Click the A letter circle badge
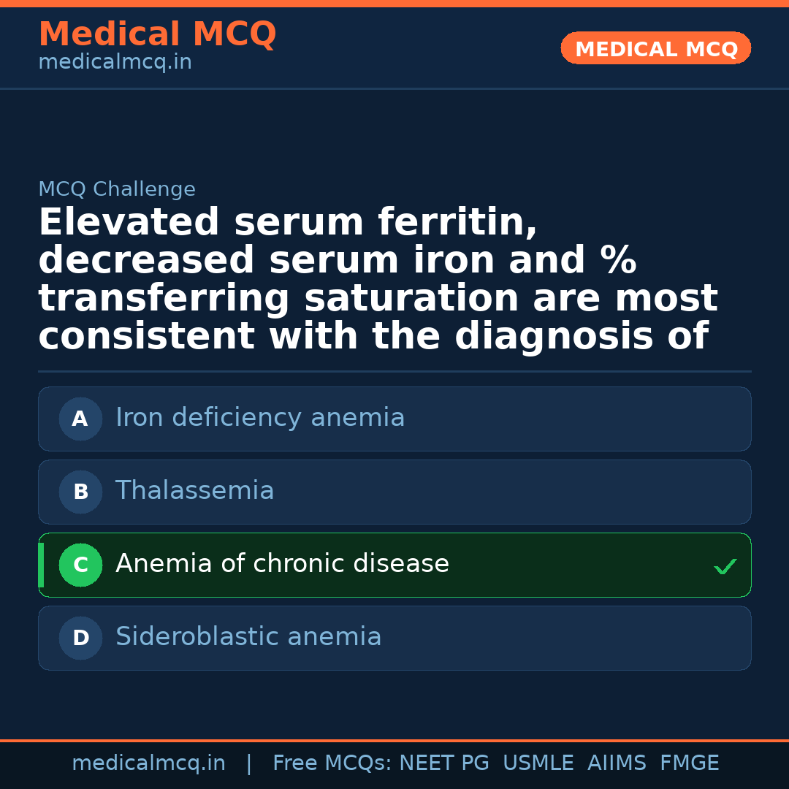This screenshot has height=789, width=789. (80, 419)
